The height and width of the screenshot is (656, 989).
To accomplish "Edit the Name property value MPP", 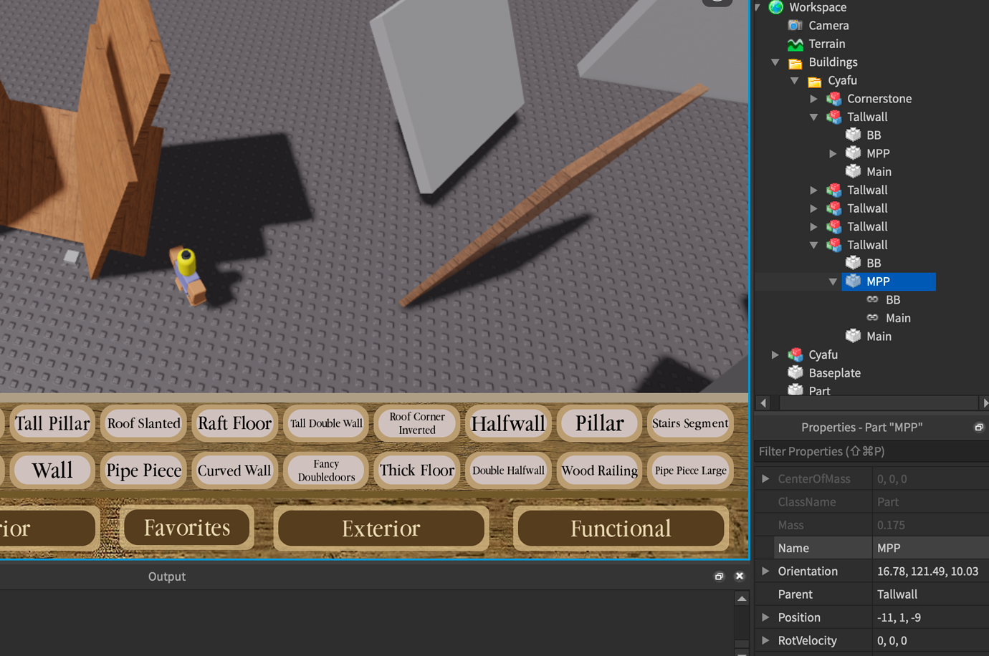I will coord(930,548).
